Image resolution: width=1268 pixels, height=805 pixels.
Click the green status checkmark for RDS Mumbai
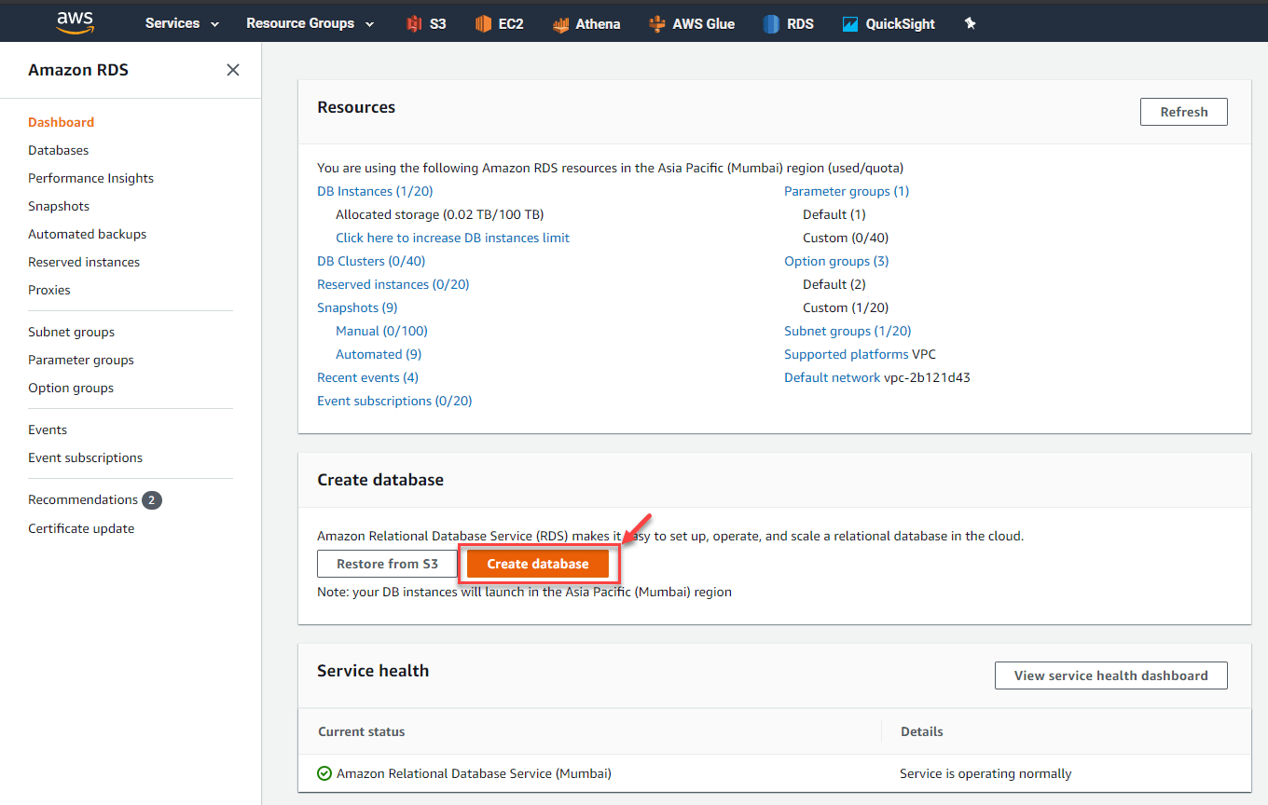pyautogui.click(x=324, y=773)
